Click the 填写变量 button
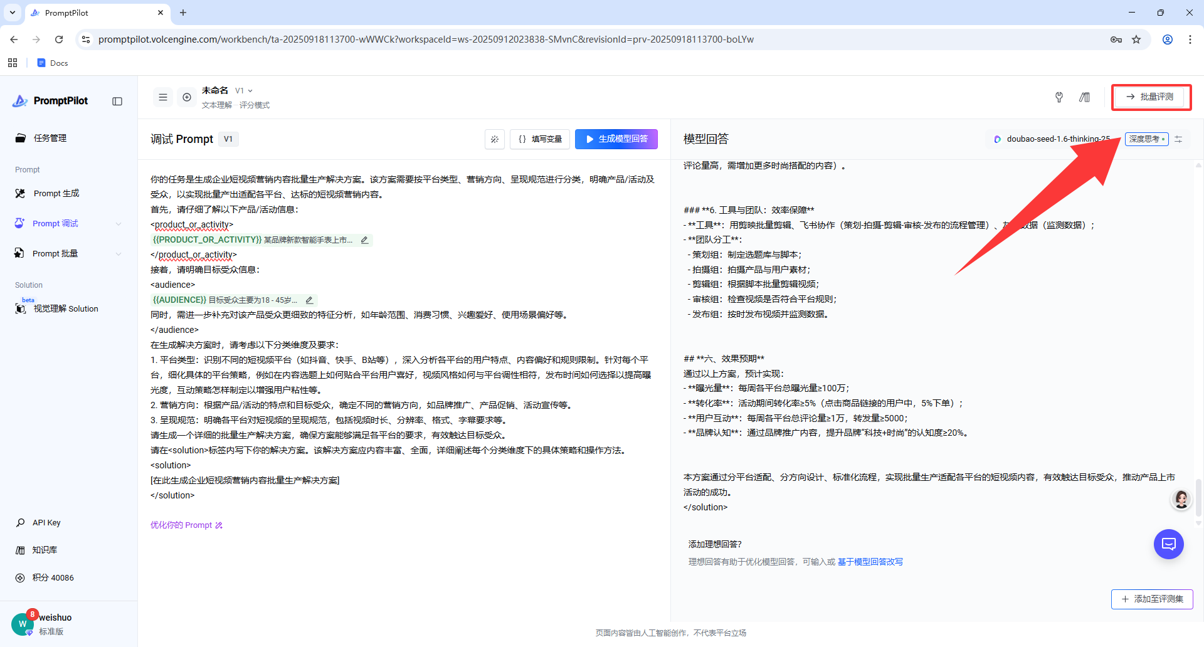Screen dimensions: 1204x647 tap(540, 139)
